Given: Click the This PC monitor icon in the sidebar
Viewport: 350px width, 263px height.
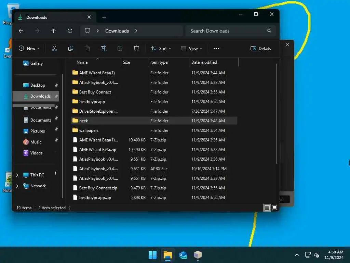Looking at the screenshot, I should pos(26,175).
